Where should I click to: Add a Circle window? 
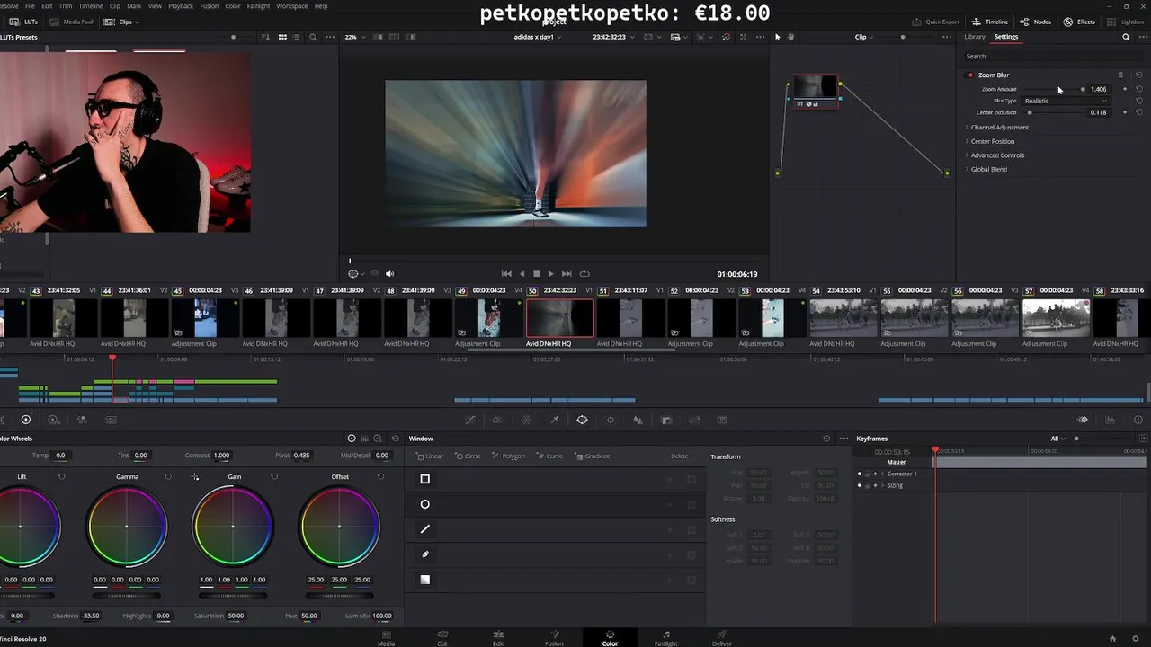468,456
